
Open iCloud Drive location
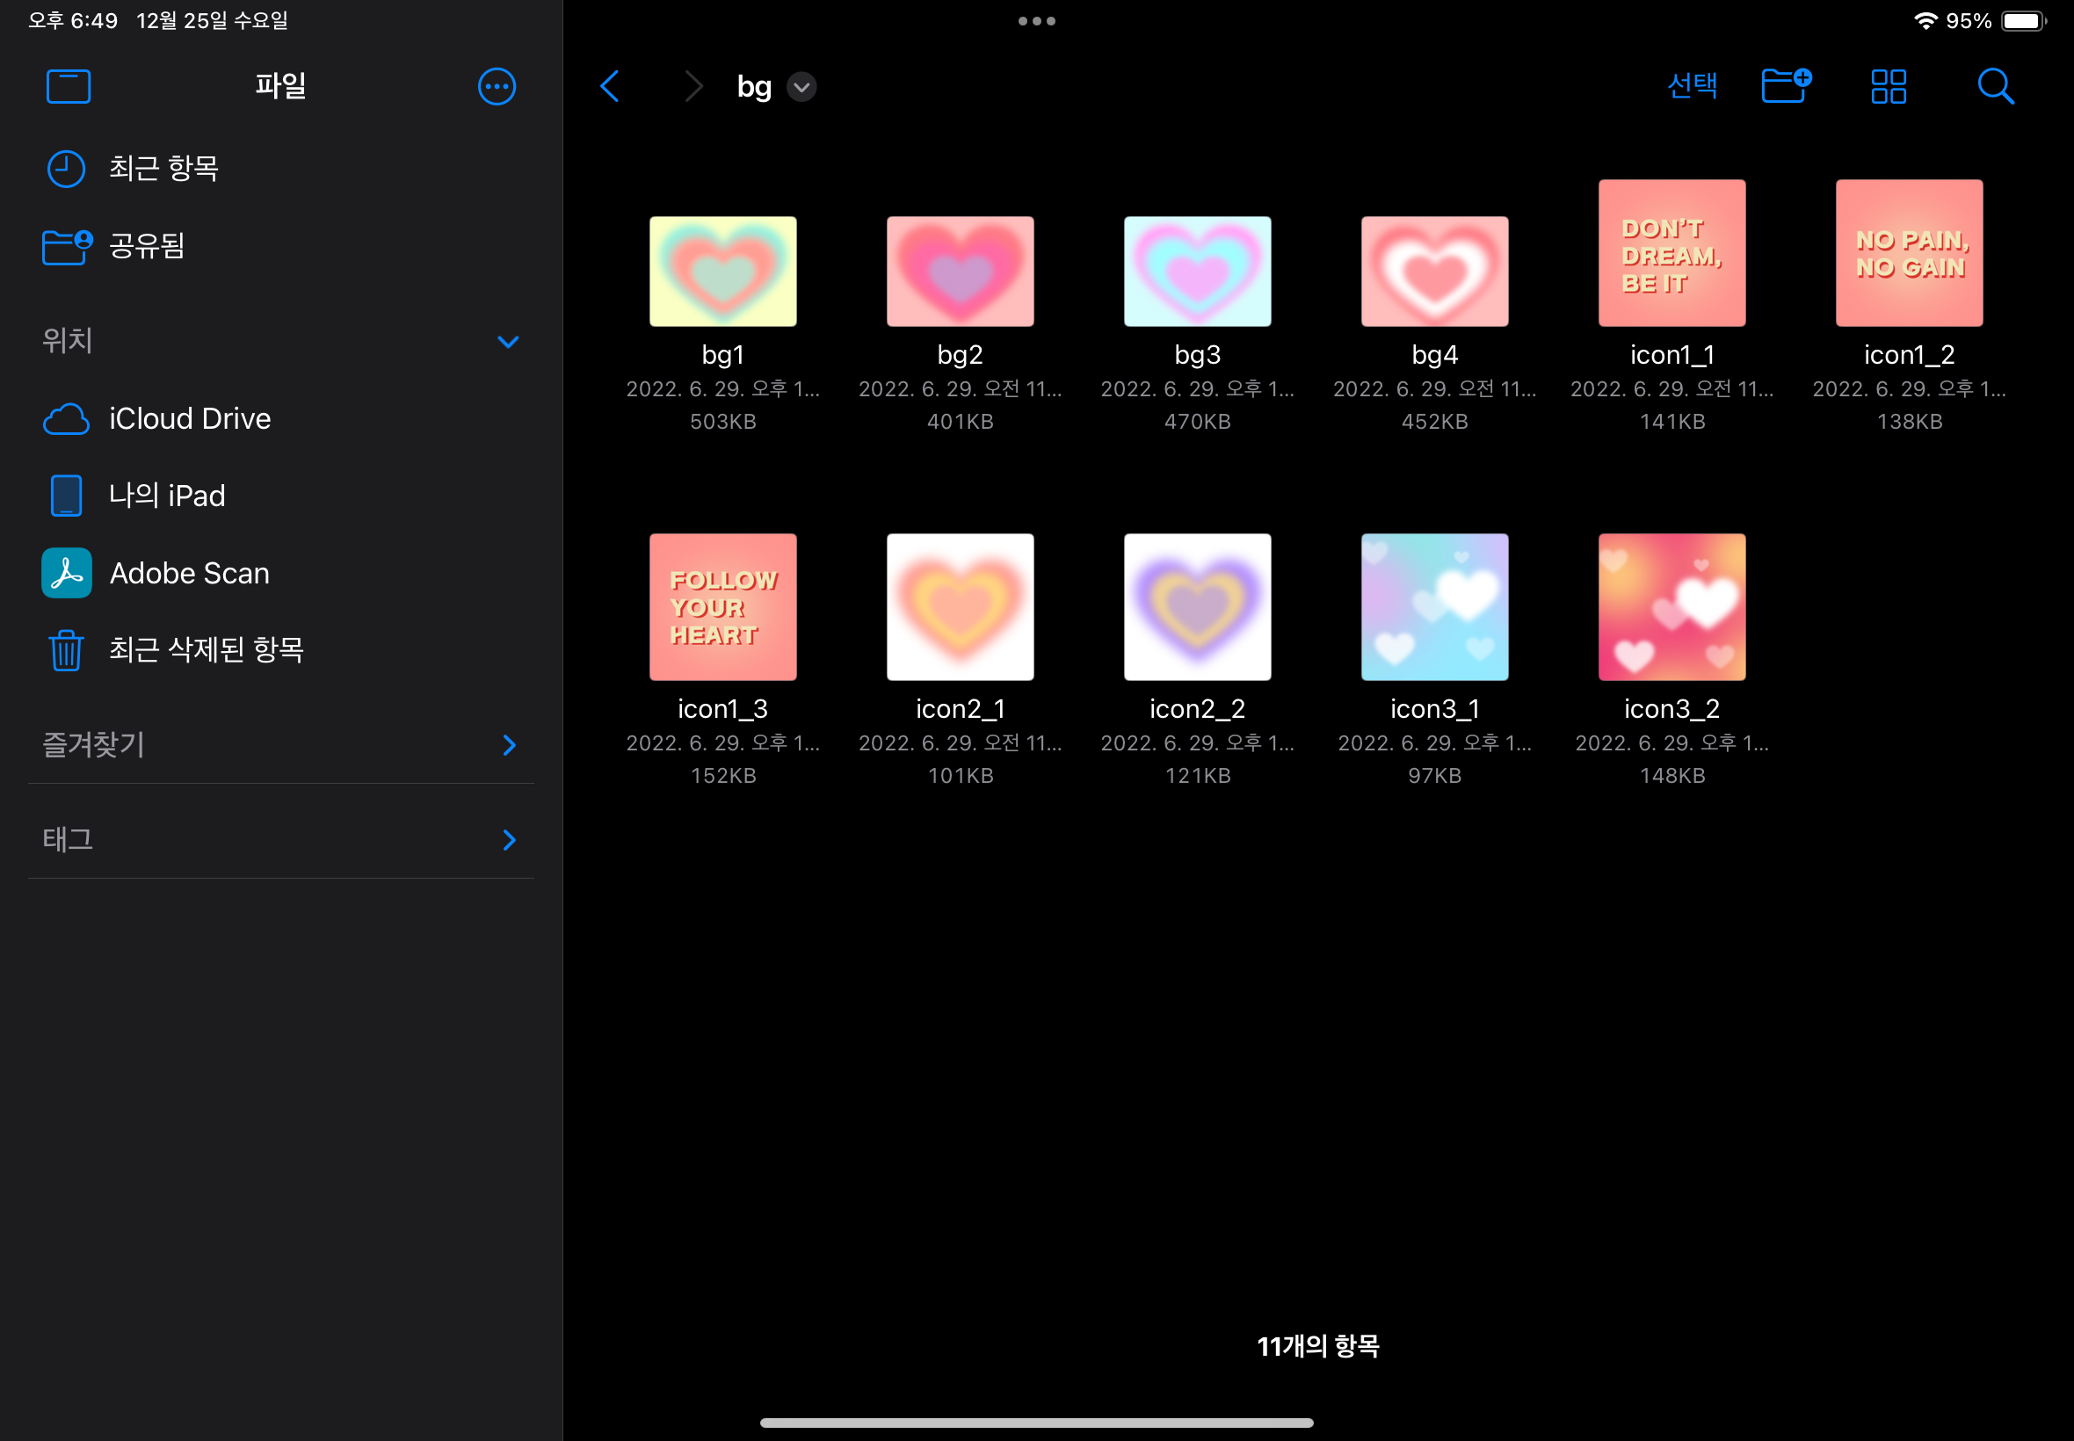point(190,419)
